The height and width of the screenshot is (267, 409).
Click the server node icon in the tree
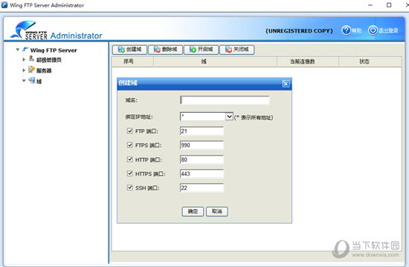pyautogui.click(x=31, y=70)
